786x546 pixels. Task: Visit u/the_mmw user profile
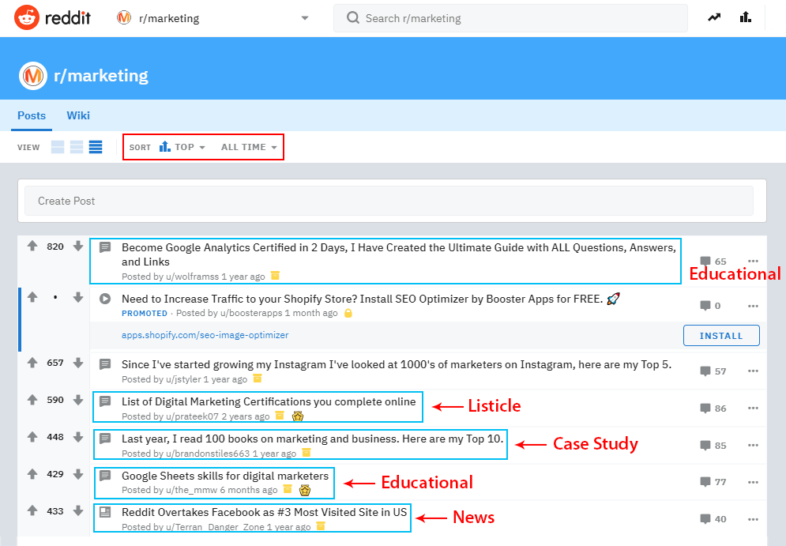[191, 491]
